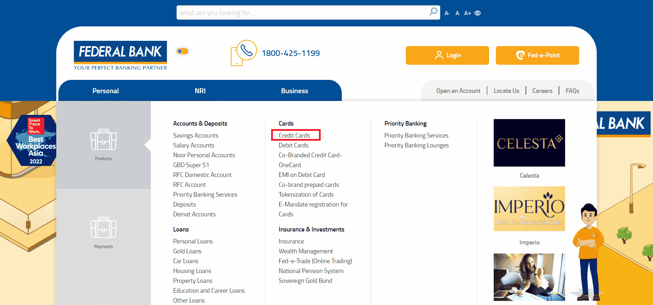The height and width of the screenshot is (305, 653).
Task: Open the Locate Us link
Action: 506,91
